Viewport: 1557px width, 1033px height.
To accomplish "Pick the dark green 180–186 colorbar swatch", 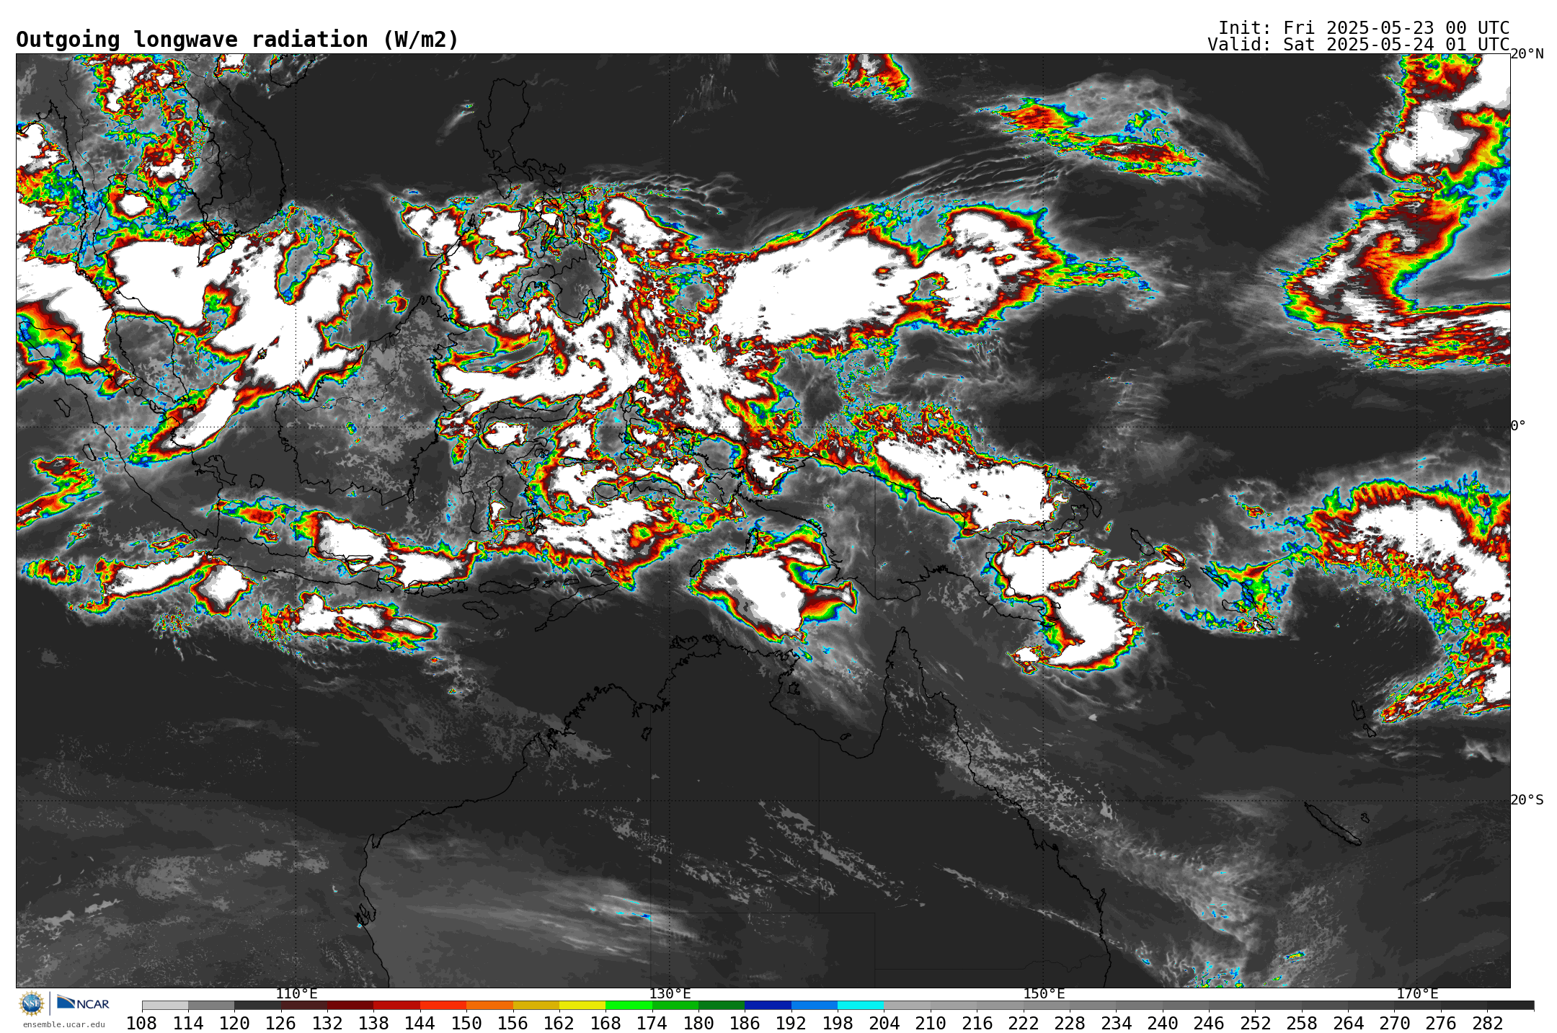I will [x=722, y=1005].
